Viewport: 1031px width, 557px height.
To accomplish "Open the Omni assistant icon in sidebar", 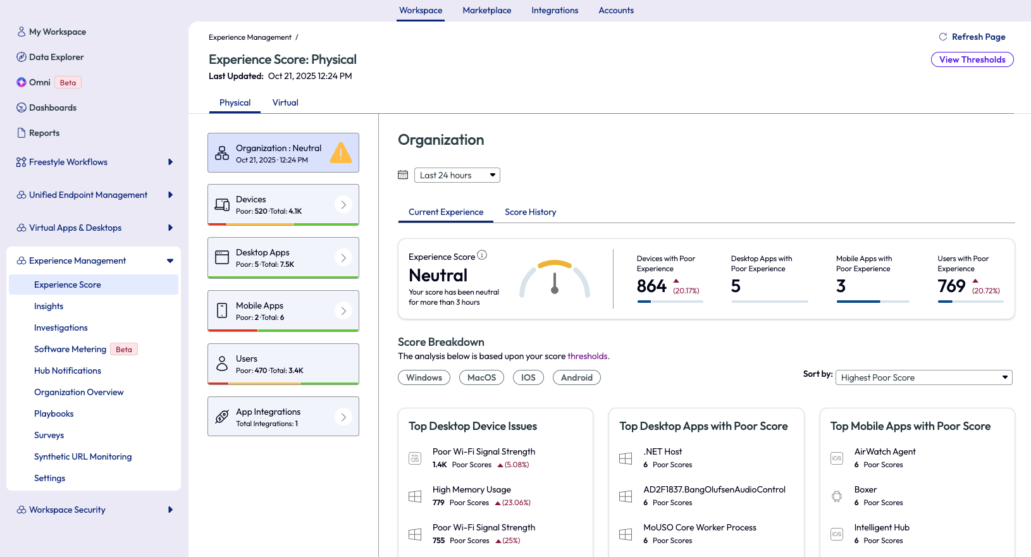I will 22,82.
